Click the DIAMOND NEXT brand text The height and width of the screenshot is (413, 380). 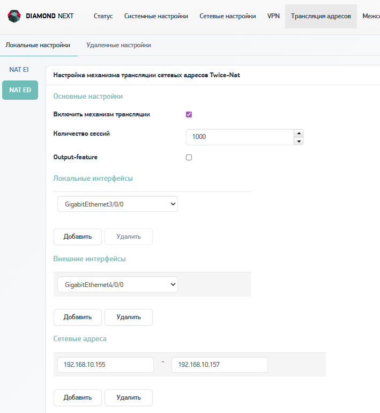[x=50, y=16]
